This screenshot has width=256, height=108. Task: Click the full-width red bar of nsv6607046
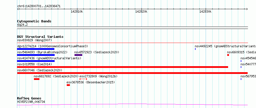point(132,73)
